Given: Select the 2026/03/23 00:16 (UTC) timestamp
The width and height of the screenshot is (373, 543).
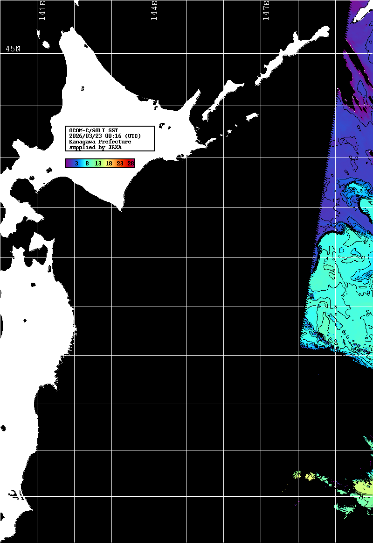Looking at the screenshot, I should point(104,136).
